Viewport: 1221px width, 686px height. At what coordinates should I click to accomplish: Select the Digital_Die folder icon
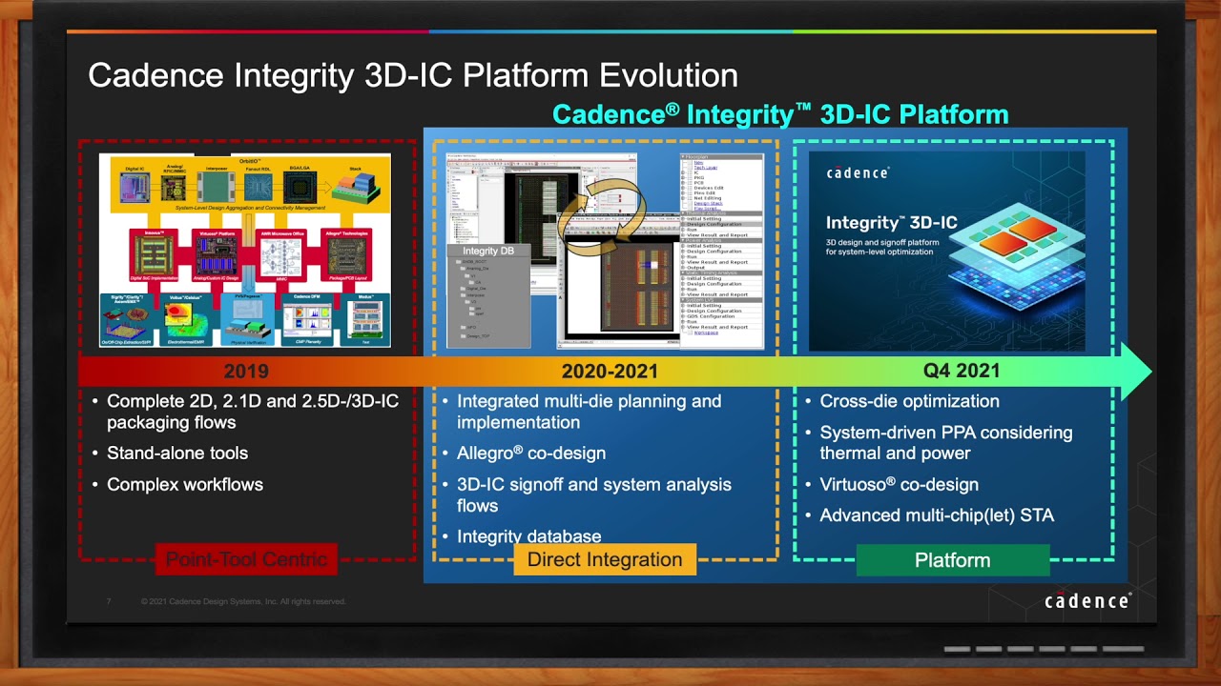[463, 288]
